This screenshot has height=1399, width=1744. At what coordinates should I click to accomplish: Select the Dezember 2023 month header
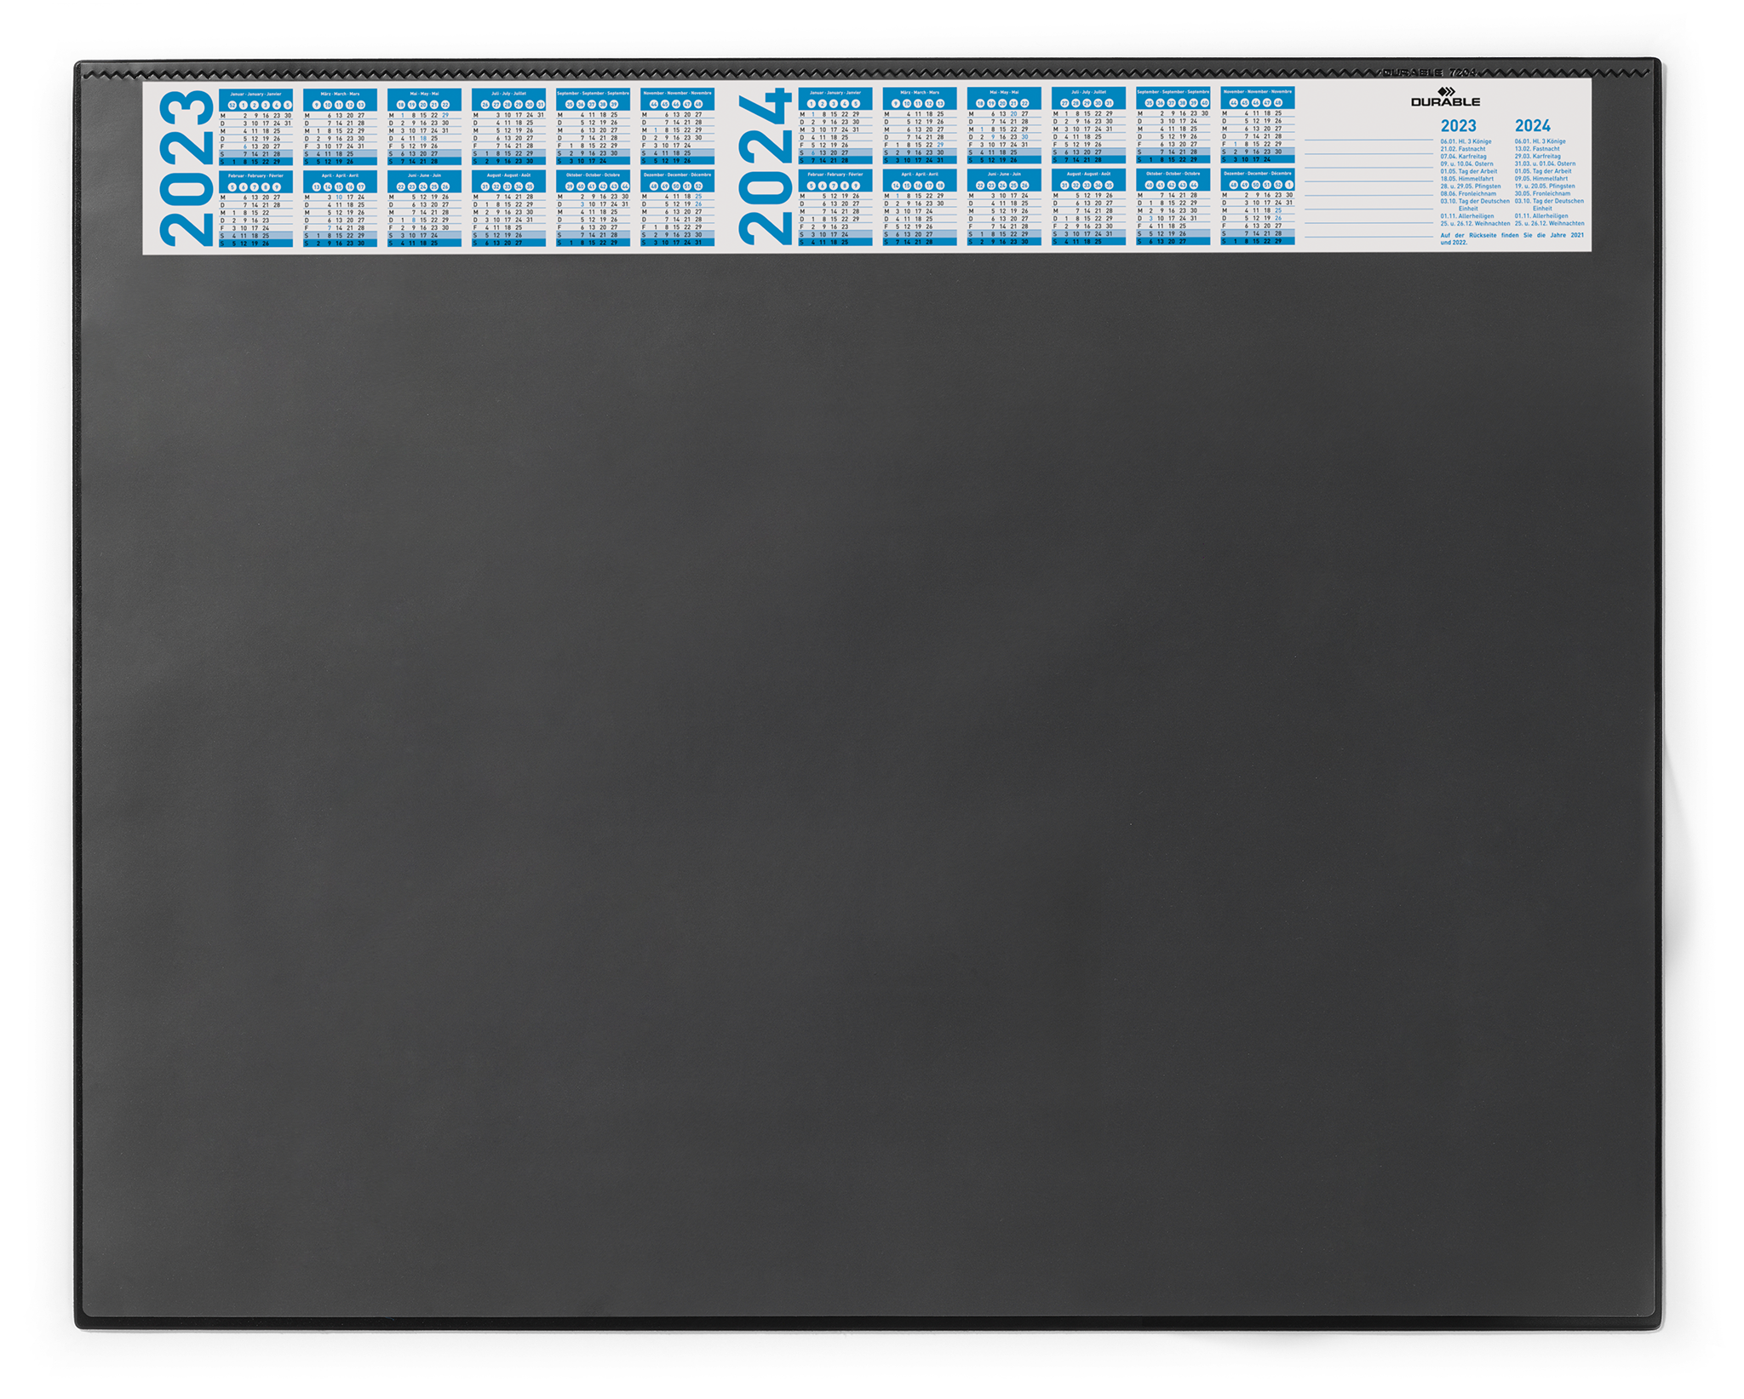(677, 175)
